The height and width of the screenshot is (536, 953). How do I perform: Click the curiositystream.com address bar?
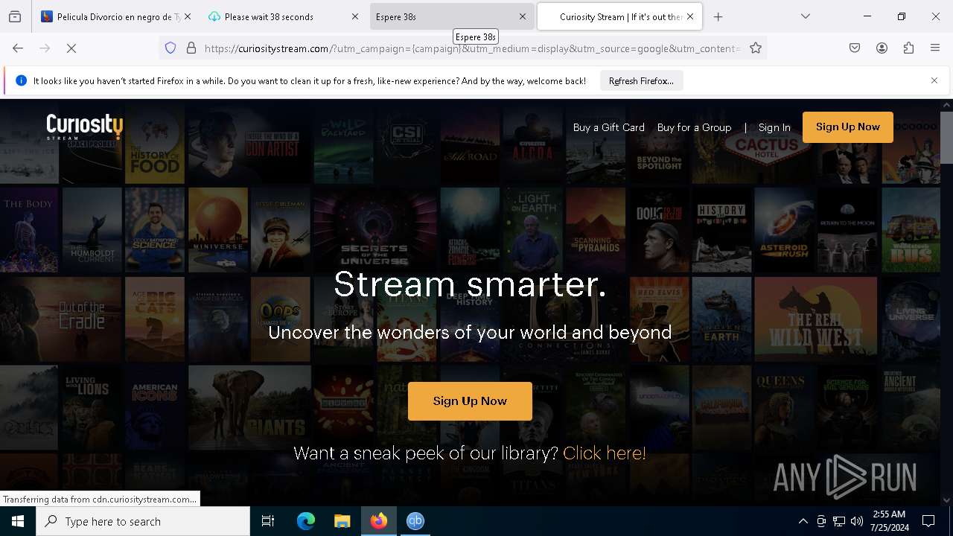coord(472,48)
